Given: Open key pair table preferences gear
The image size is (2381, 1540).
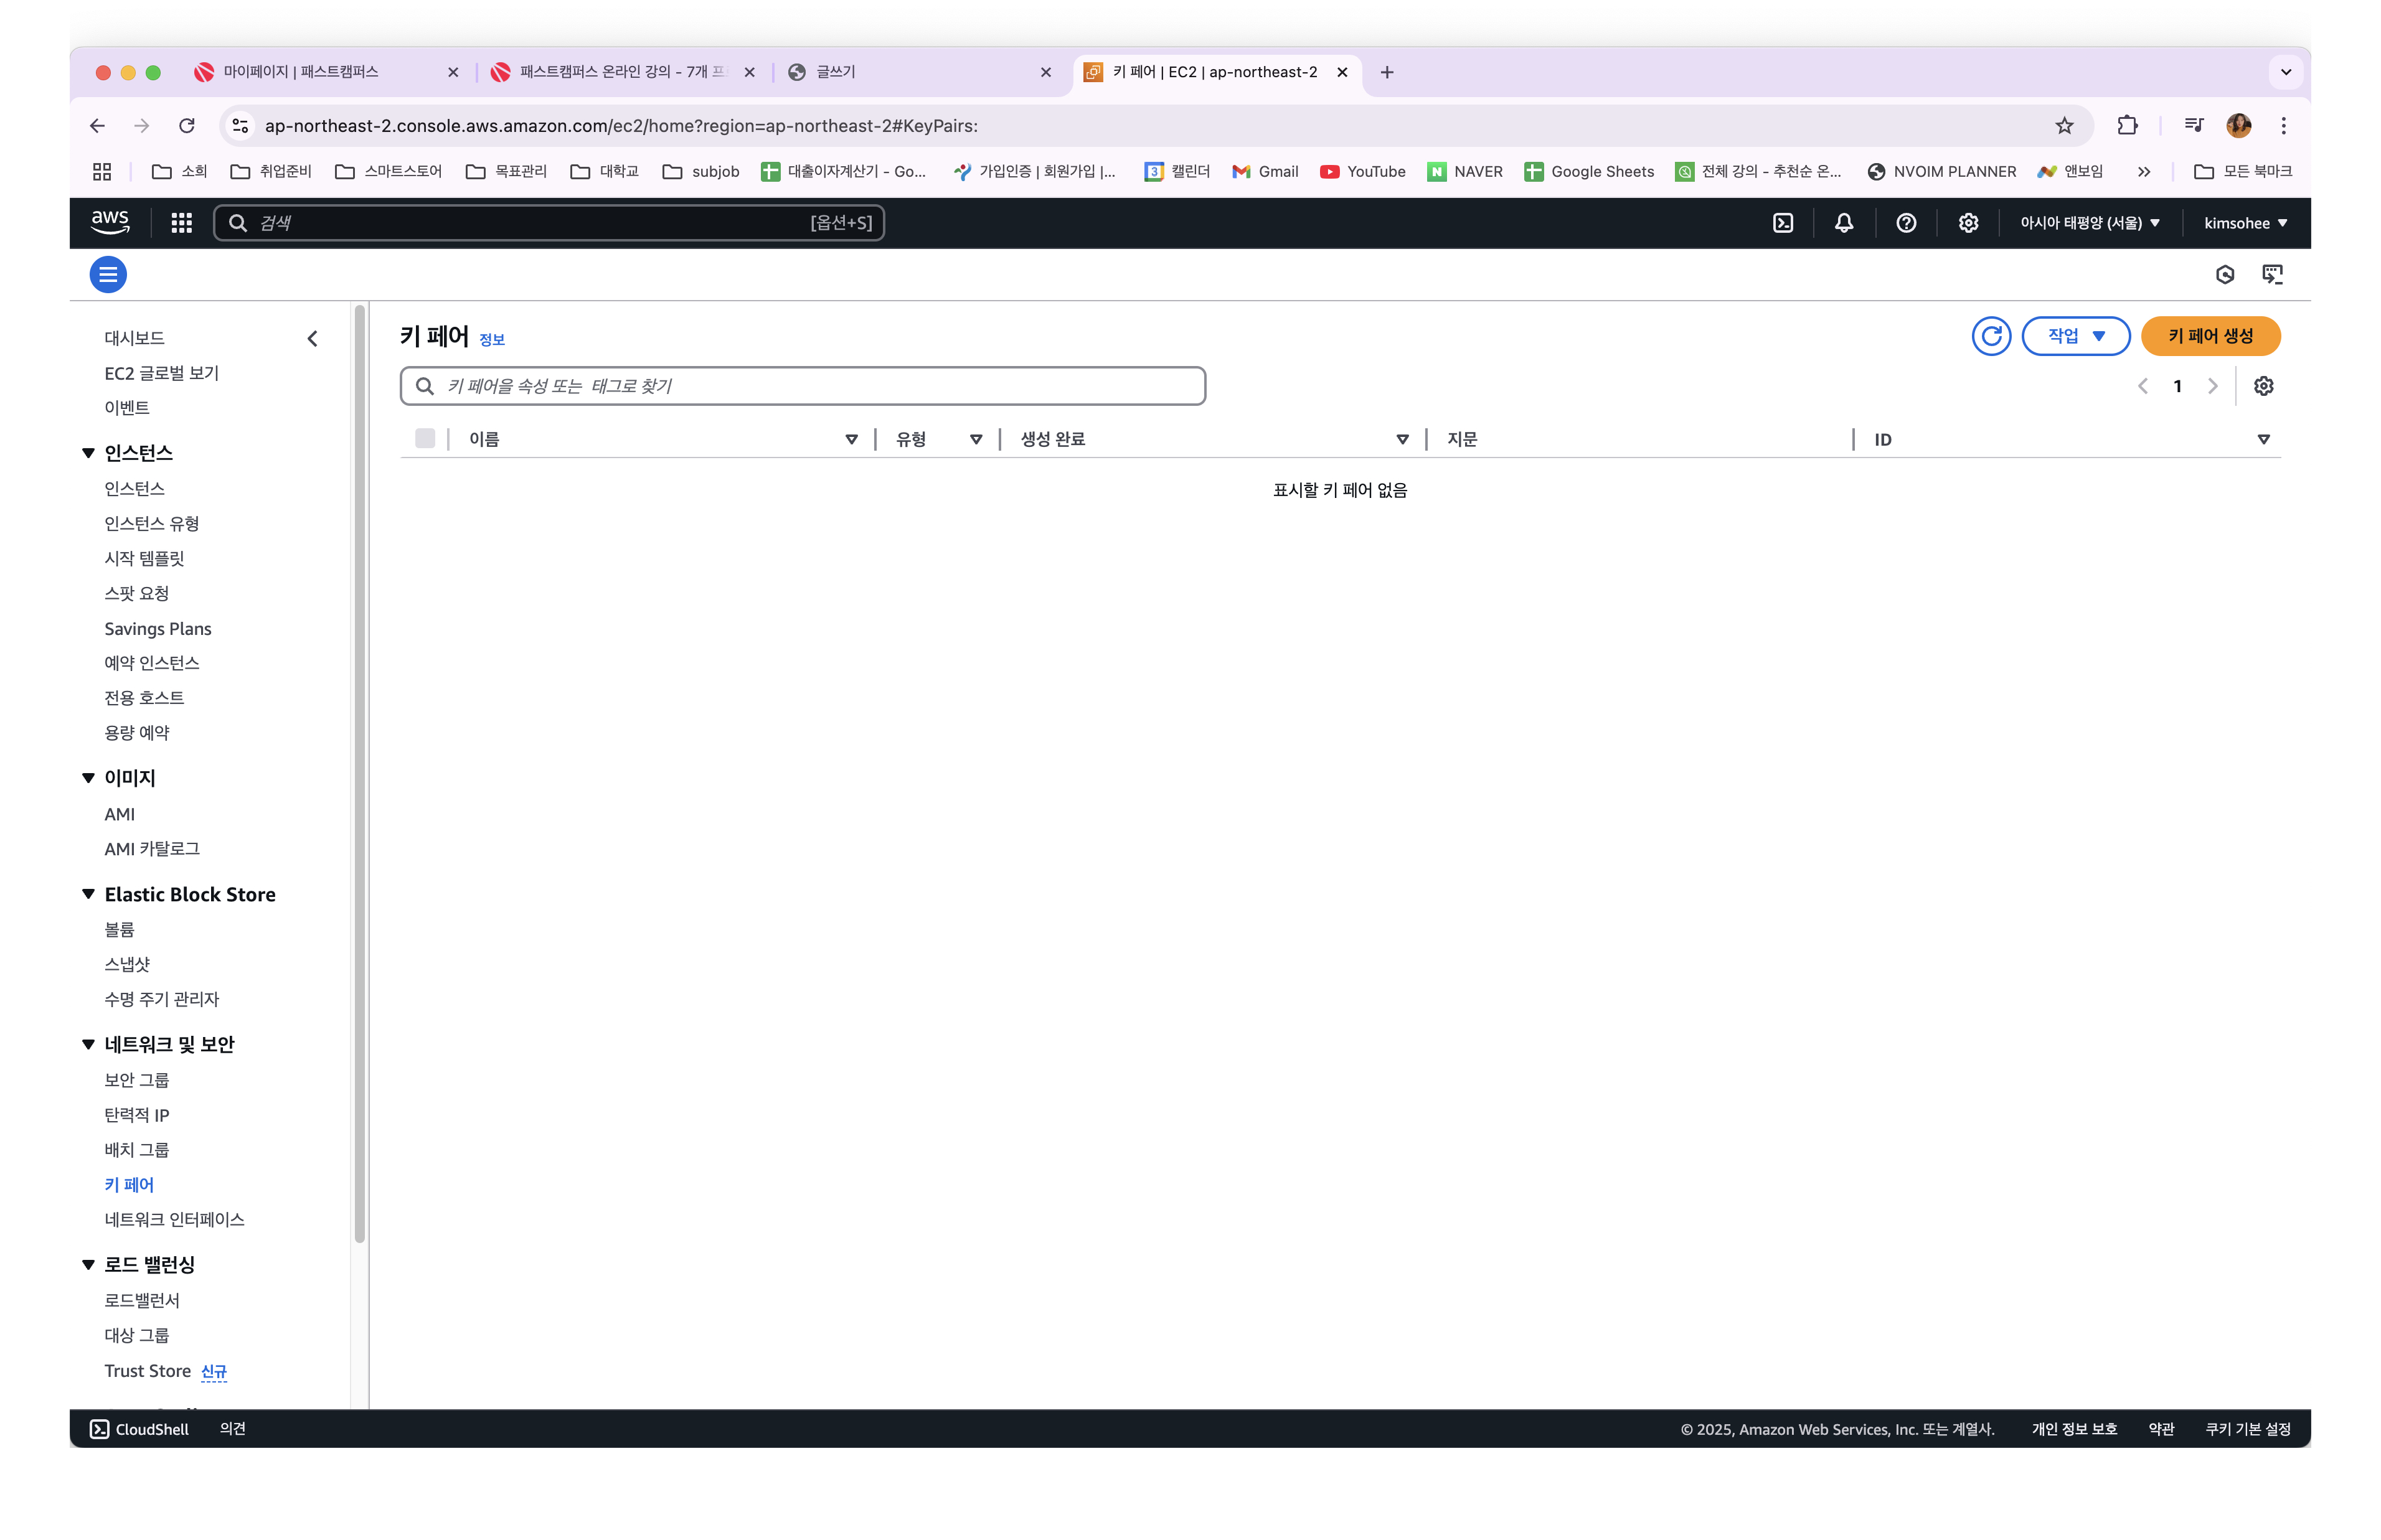Looking at the screenshot, I should 2263,386.
